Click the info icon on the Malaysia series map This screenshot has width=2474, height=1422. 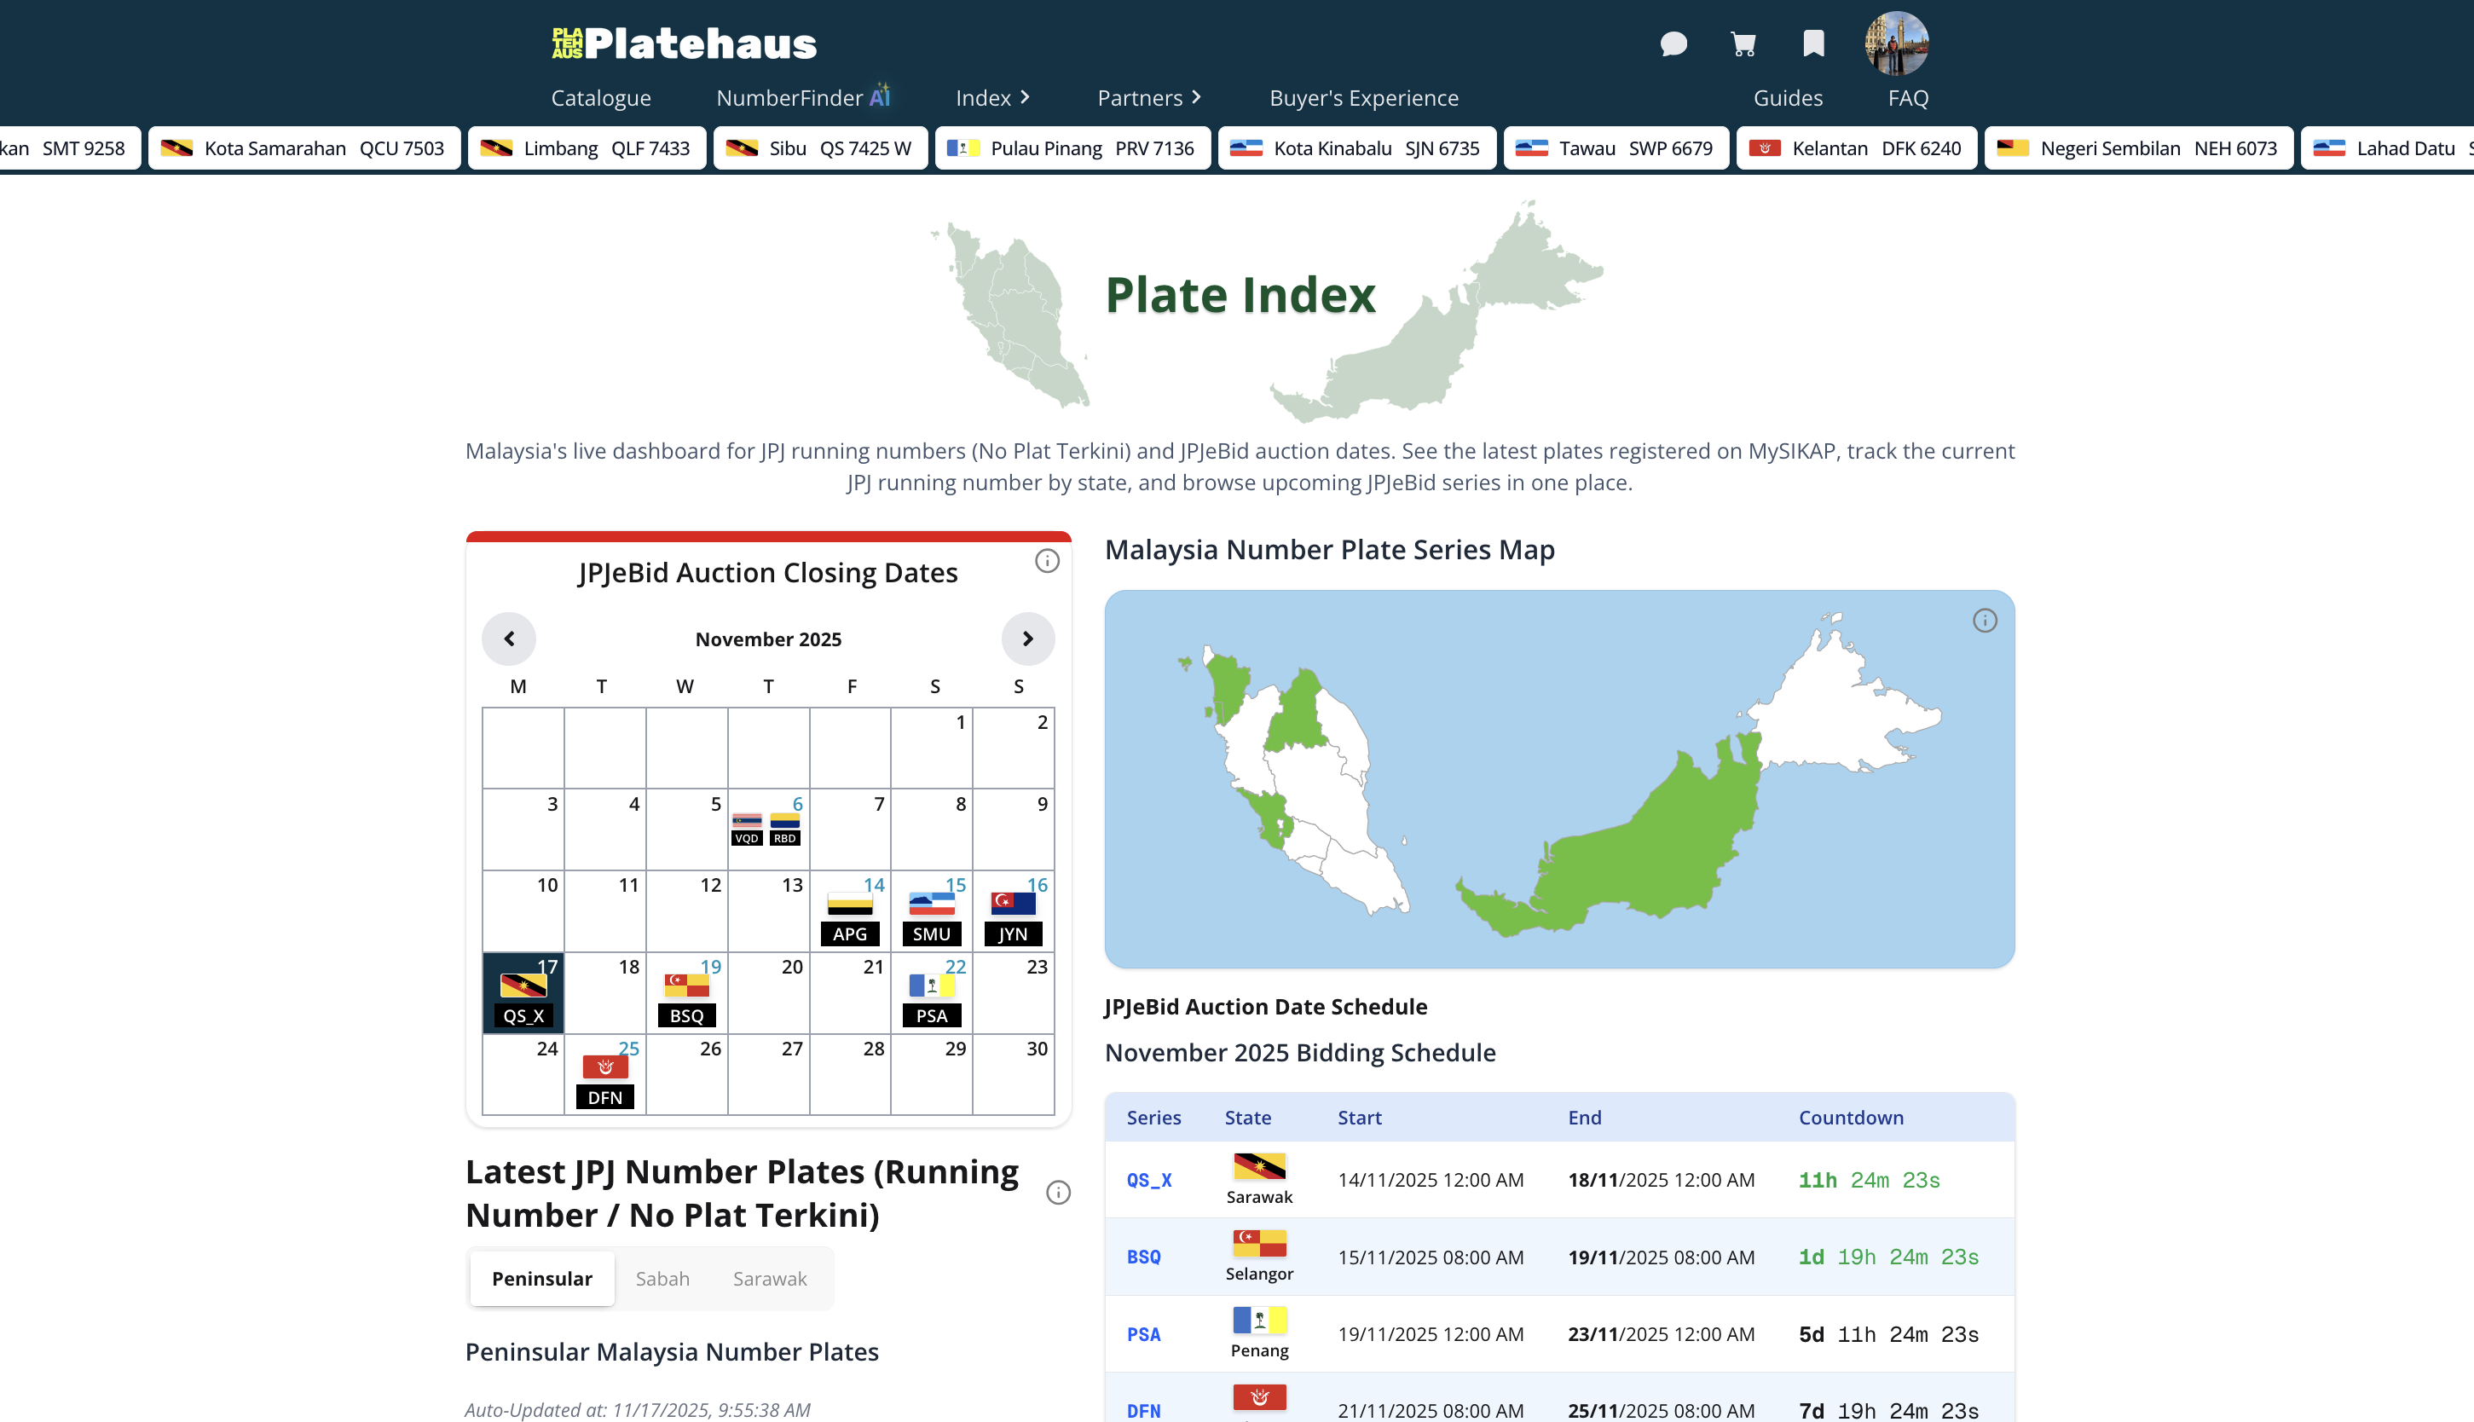[x=1985, y=619]
